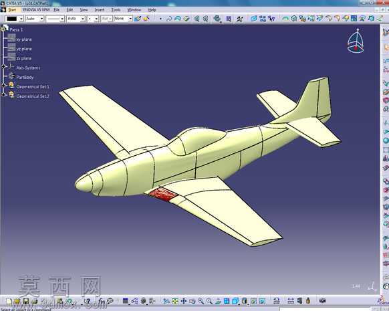Image resolution: width=389 pixels, height=311 pixels.
Task: Select the Pieza 1 root node
Action: 16,30
